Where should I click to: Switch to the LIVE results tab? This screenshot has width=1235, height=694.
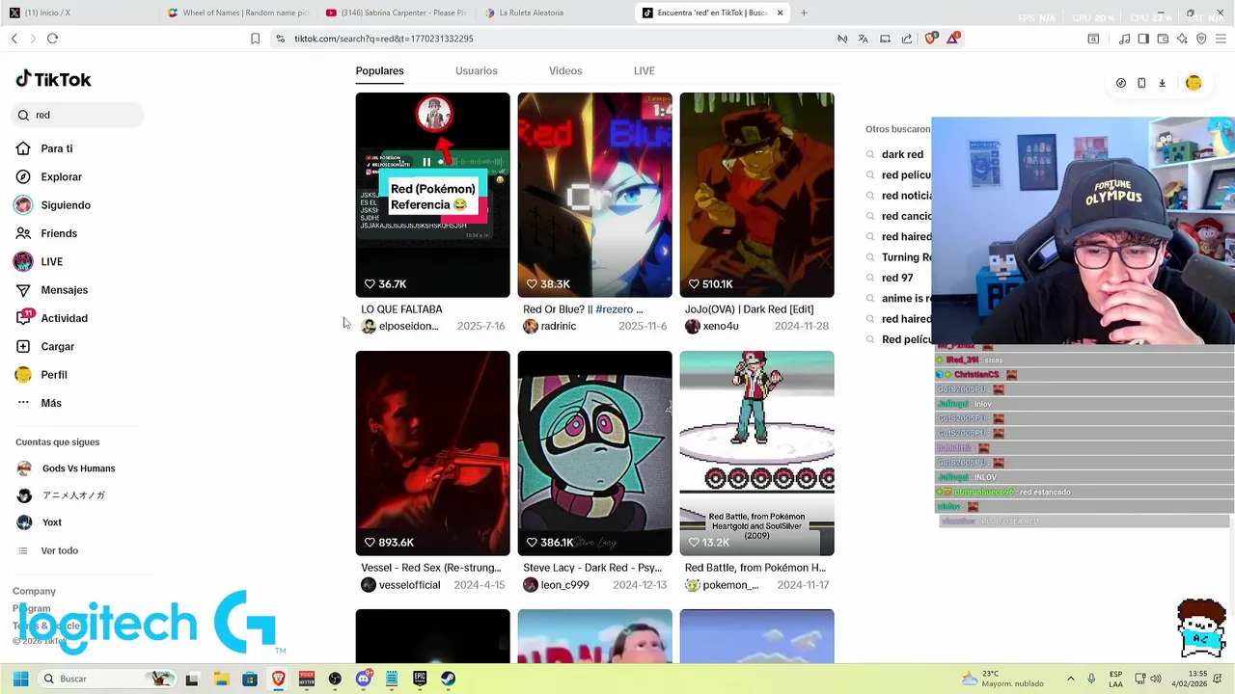645,70
